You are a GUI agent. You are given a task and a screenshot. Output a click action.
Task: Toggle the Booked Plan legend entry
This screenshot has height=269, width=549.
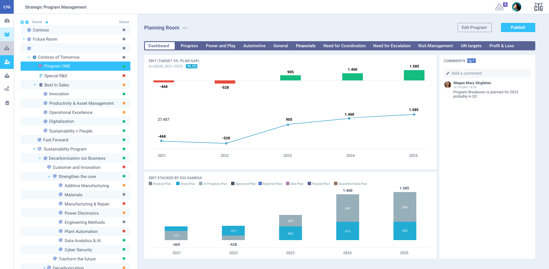(160, 184)
